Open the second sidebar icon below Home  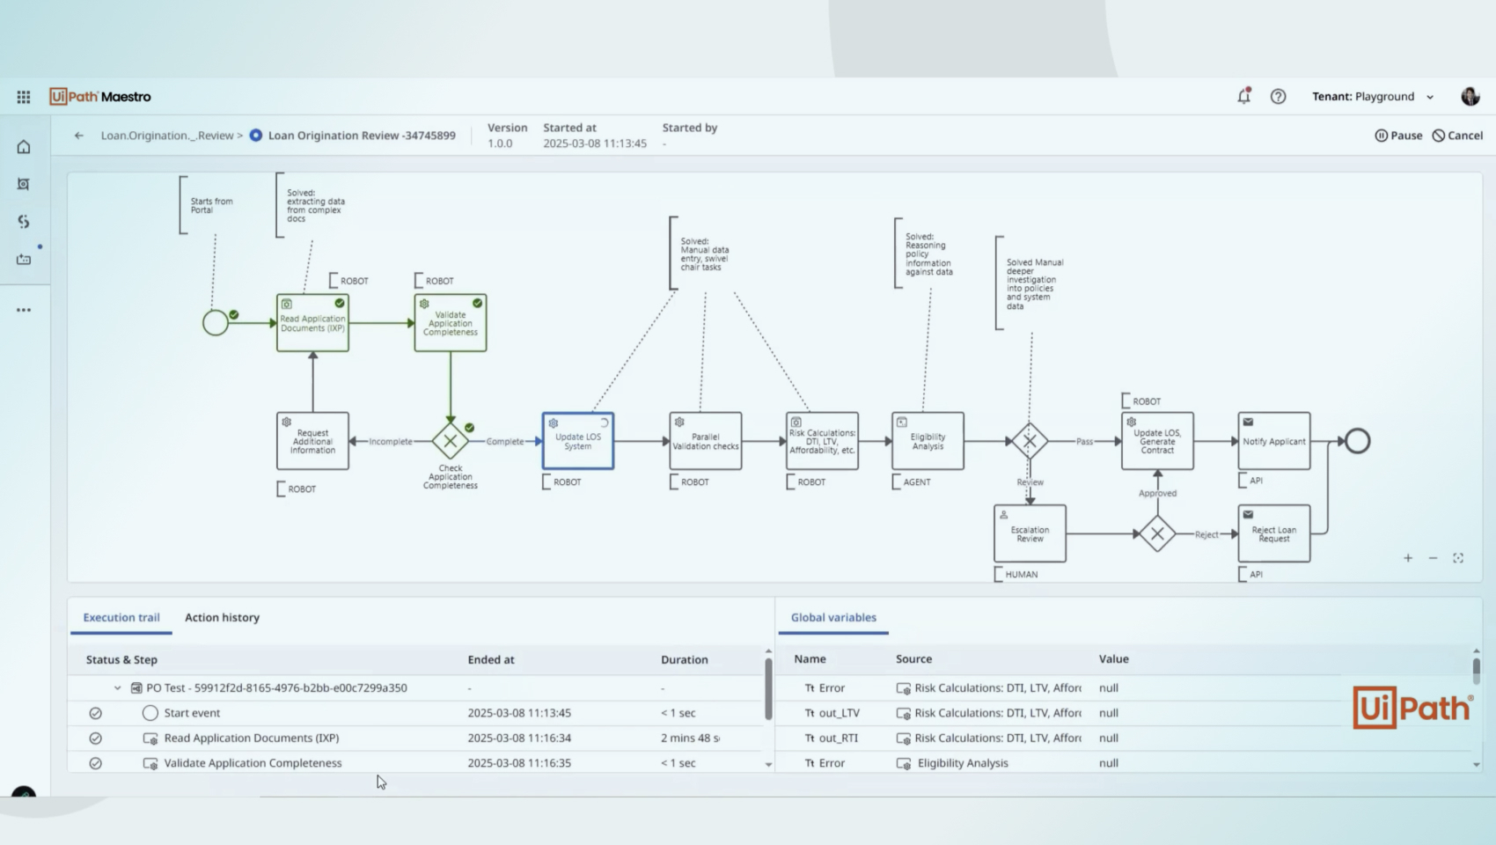pos(24,184)
